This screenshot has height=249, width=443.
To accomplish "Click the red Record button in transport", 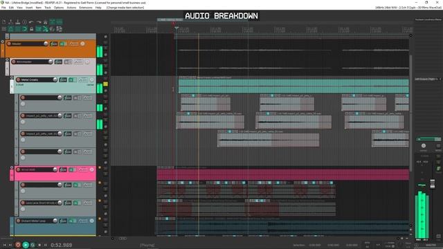I will click(x=18, y=245).
